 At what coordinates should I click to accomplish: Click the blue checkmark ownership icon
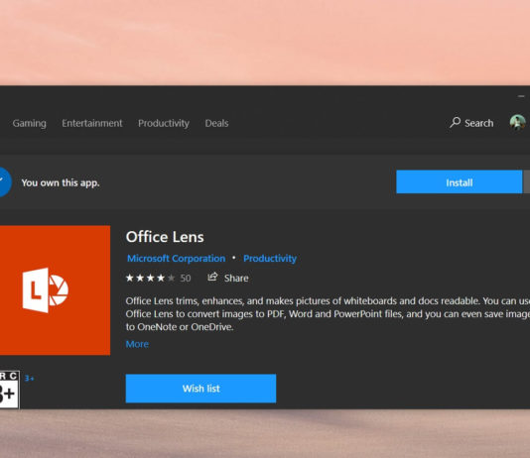coord(5,182)
